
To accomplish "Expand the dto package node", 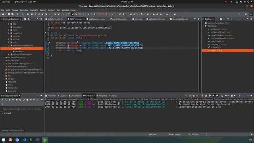I will tap(9, 24).
